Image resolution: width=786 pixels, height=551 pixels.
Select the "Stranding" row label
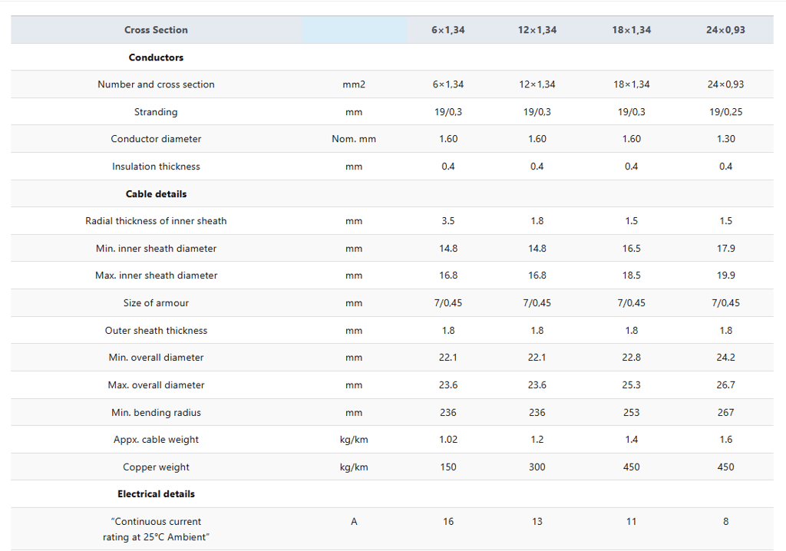pos(156,112)
